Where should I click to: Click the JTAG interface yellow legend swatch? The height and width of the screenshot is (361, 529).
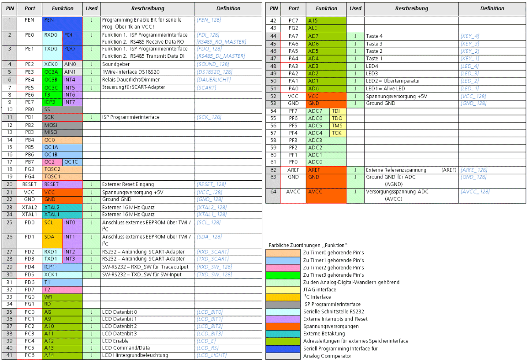point(283,290)
